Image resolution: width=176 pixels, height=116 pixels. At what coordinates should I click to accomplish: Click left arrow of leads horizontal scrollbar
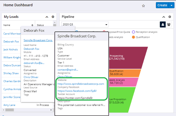(3, 110)
